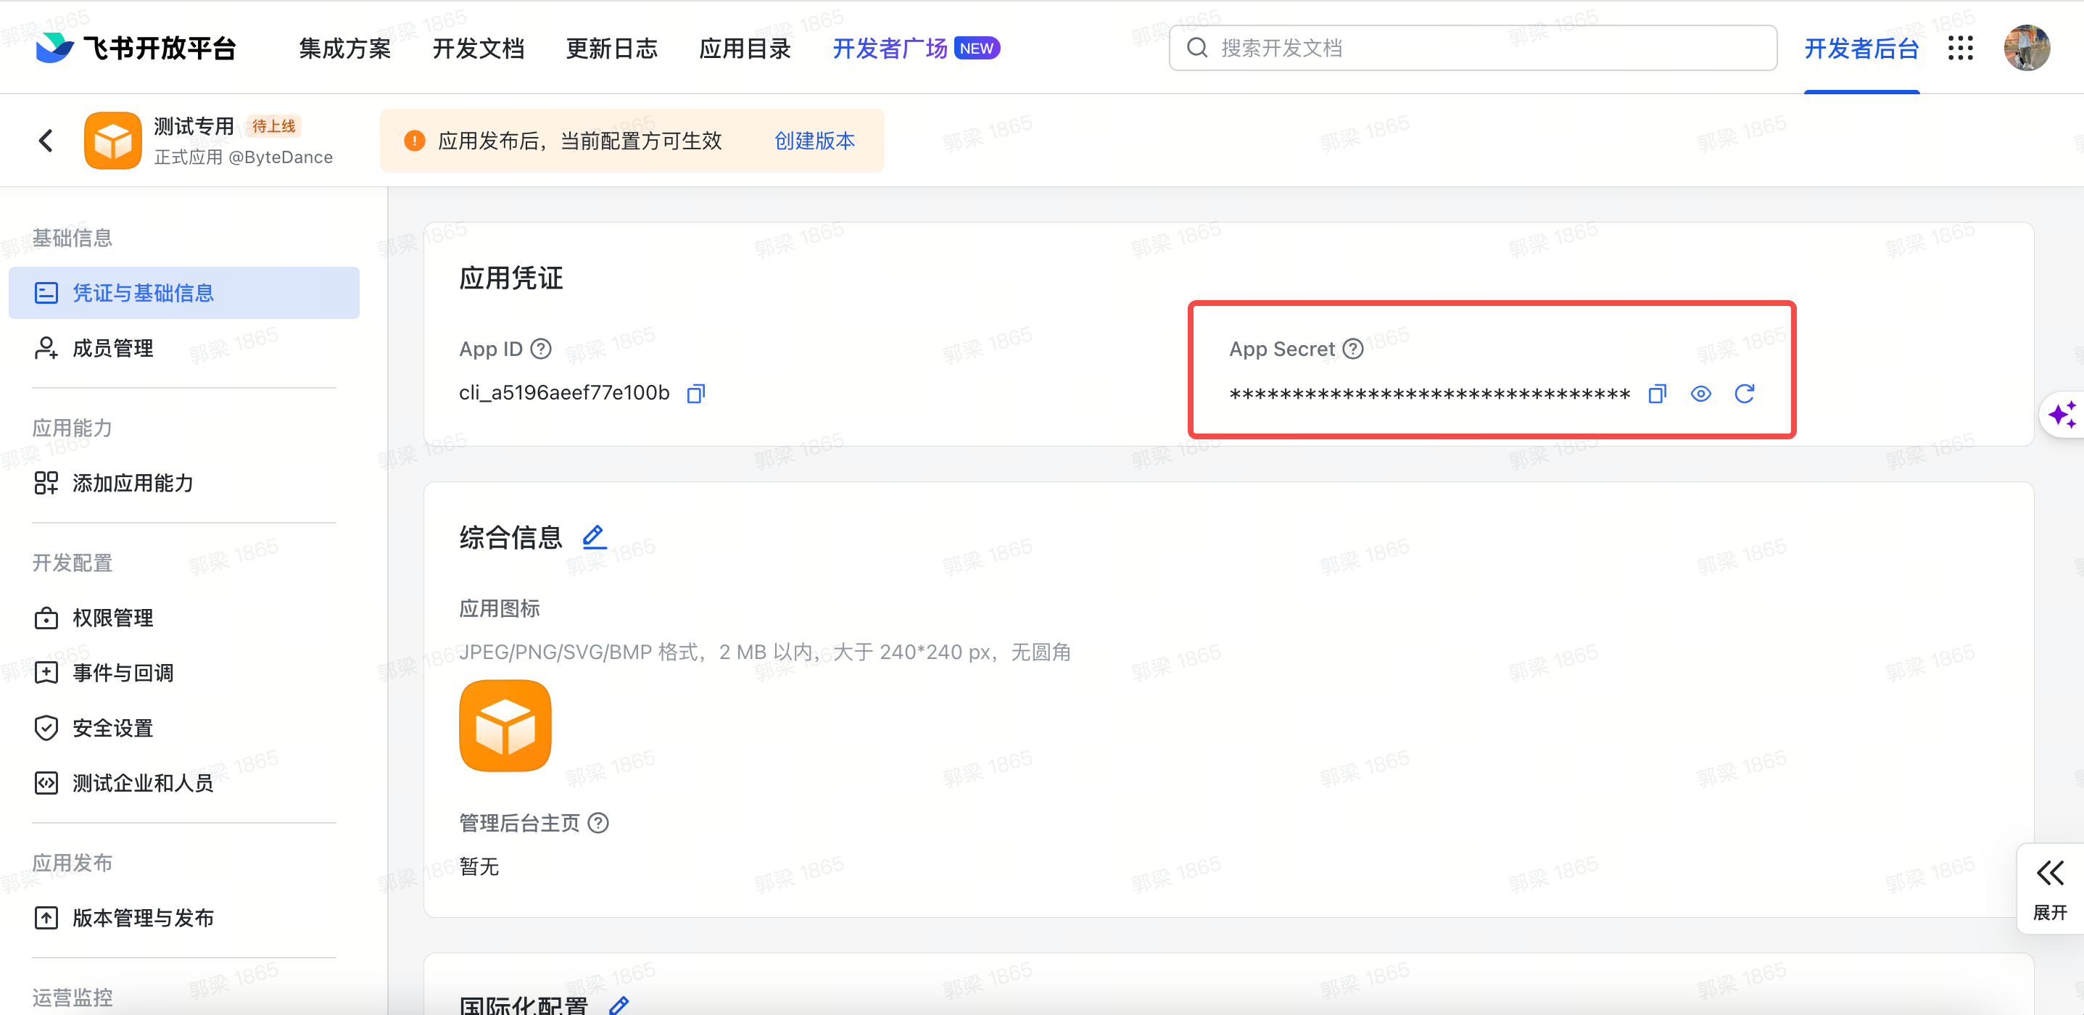Click the Feishu Open Platform logo
This screenshot has width=2084, height=1015.
point(135,49)
